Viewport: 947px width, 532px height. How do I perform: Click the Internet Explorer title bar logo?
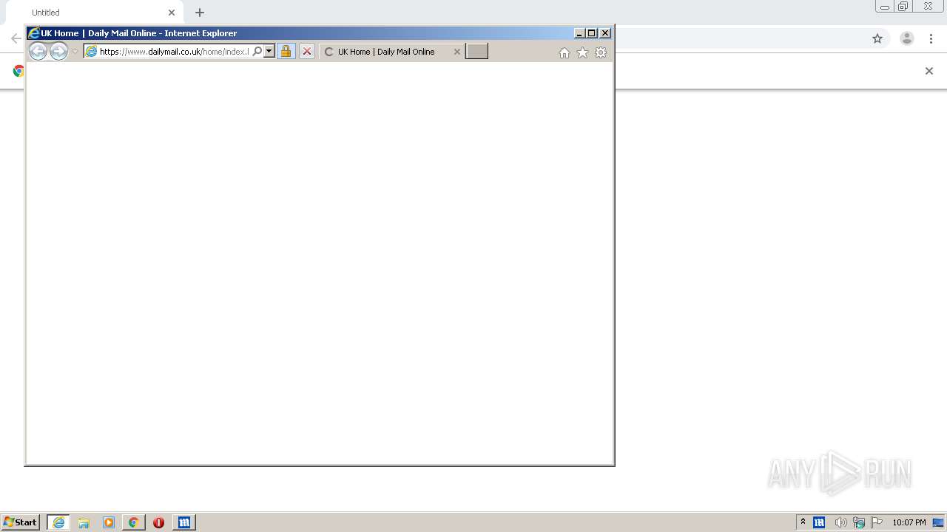[x=33, y=33]
